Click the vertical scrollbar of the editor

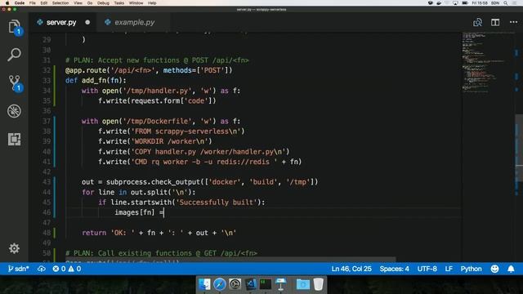pyautogui.click(x=519, y=147)
